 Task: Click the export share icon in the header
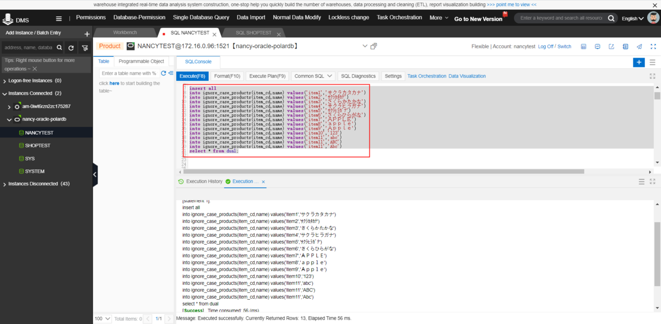pyautogui.click(x=611, y=46)
